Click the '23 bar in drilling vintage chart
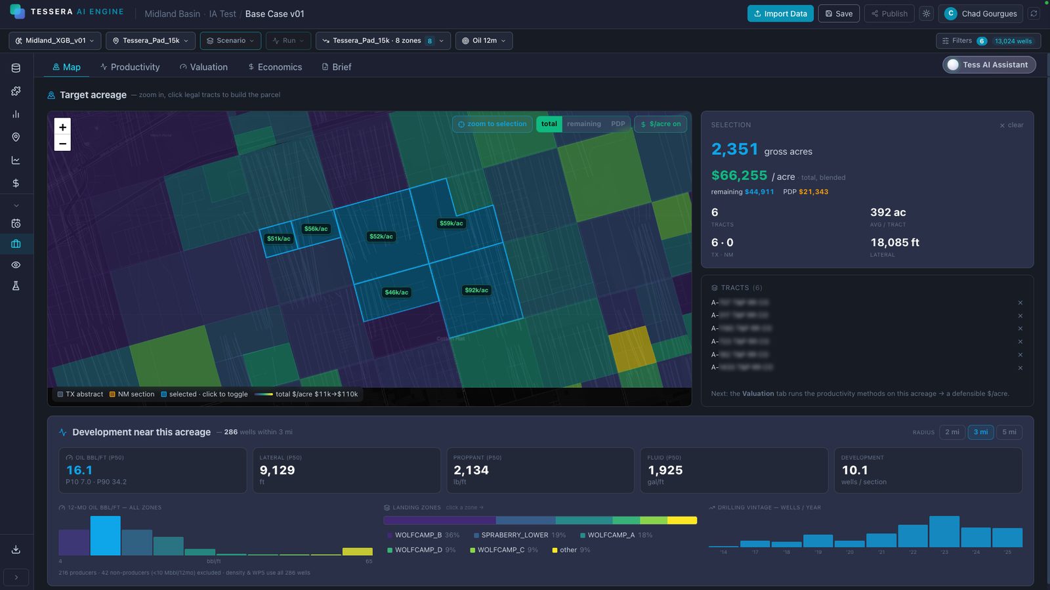Viewport: 1050px width, 590px height. (x=944, y=532)
